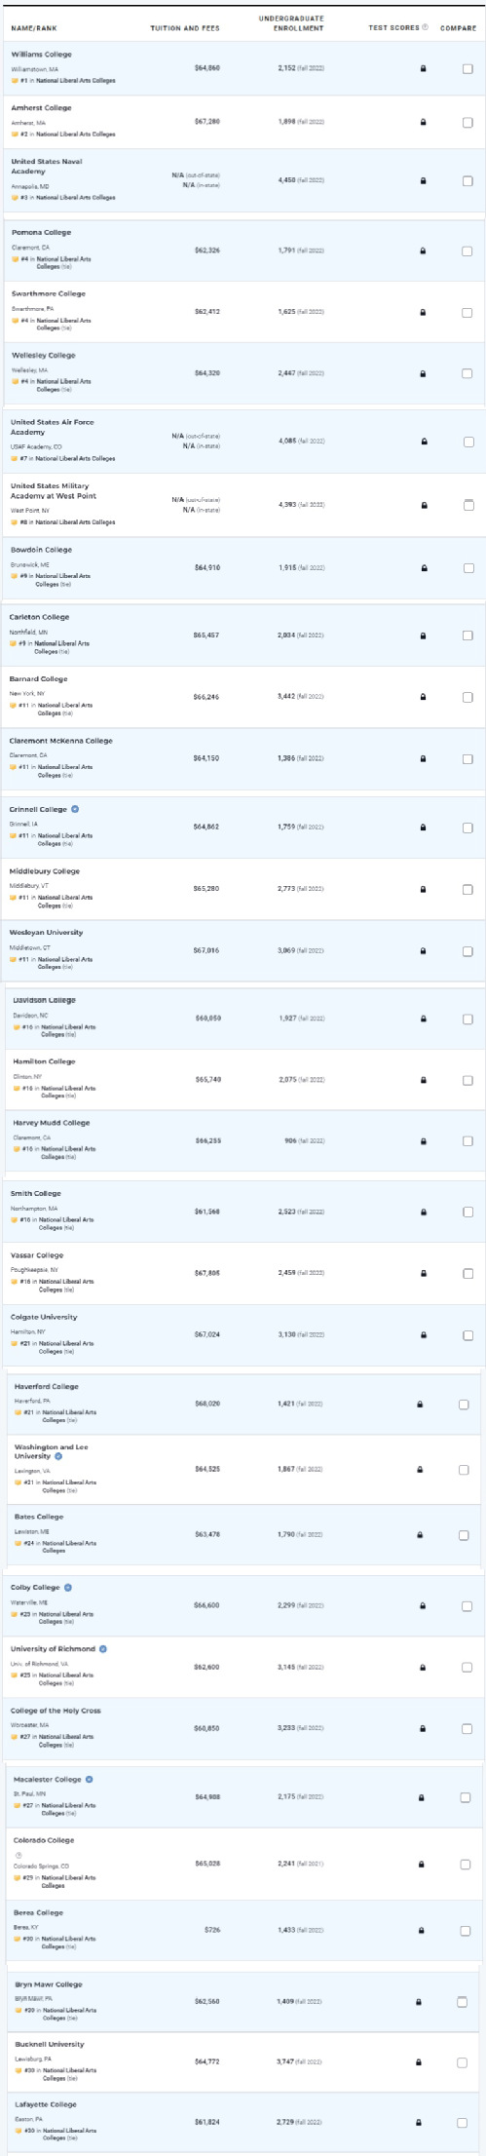Check the compare box for Williams College
Viewport: 486px width, 2156px height.
(467, 69)
